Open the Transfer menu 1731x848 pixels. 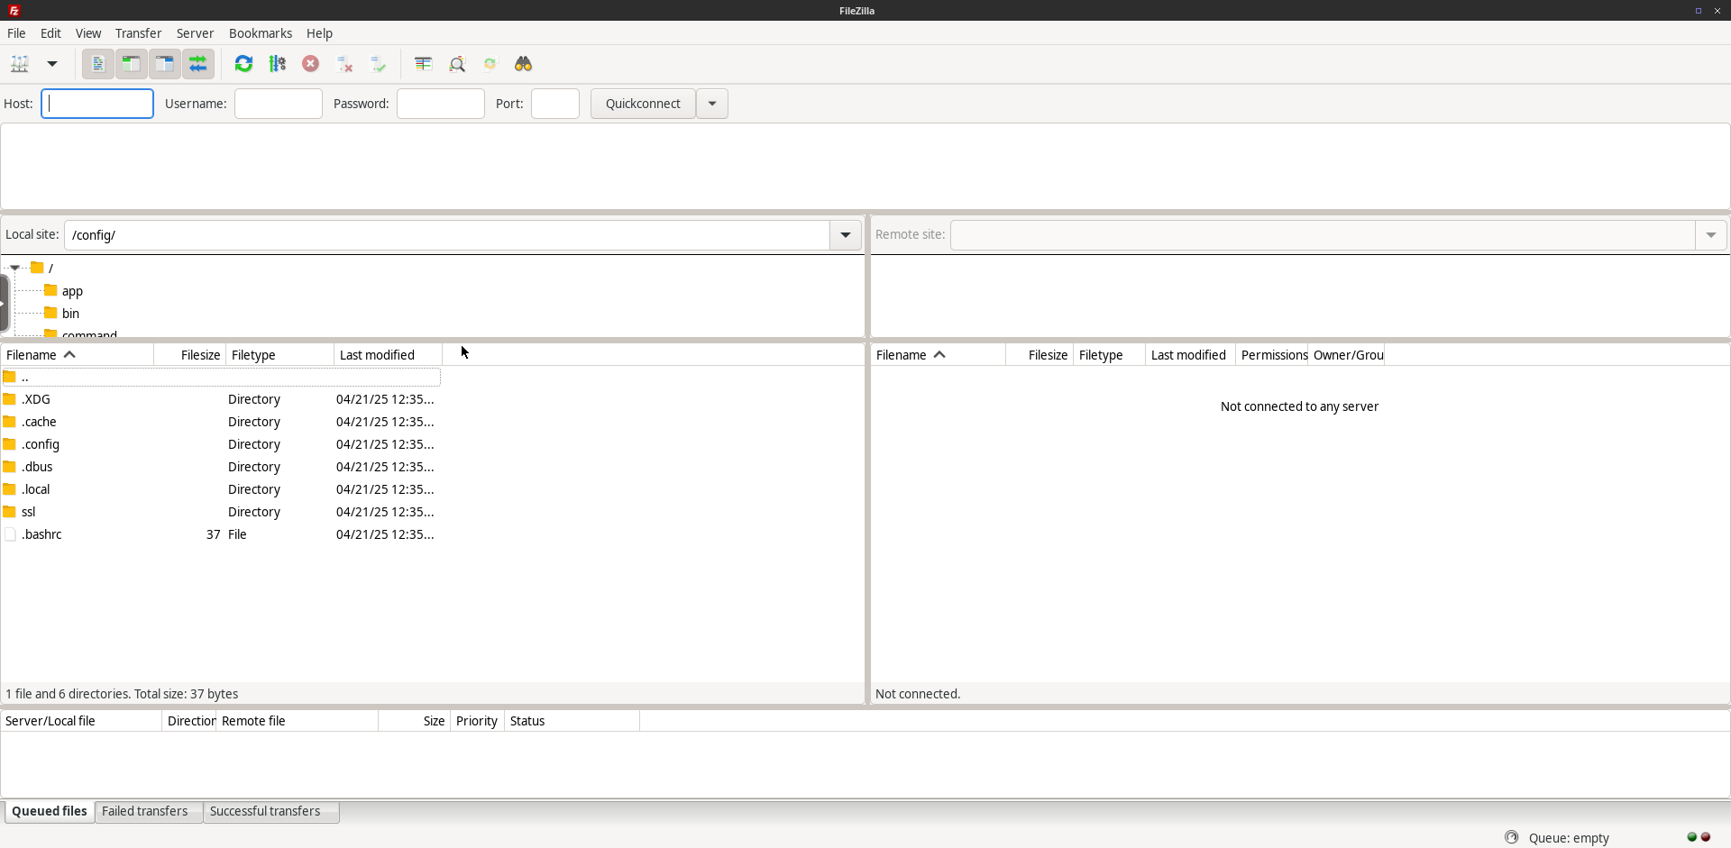(x=138, y=33)
